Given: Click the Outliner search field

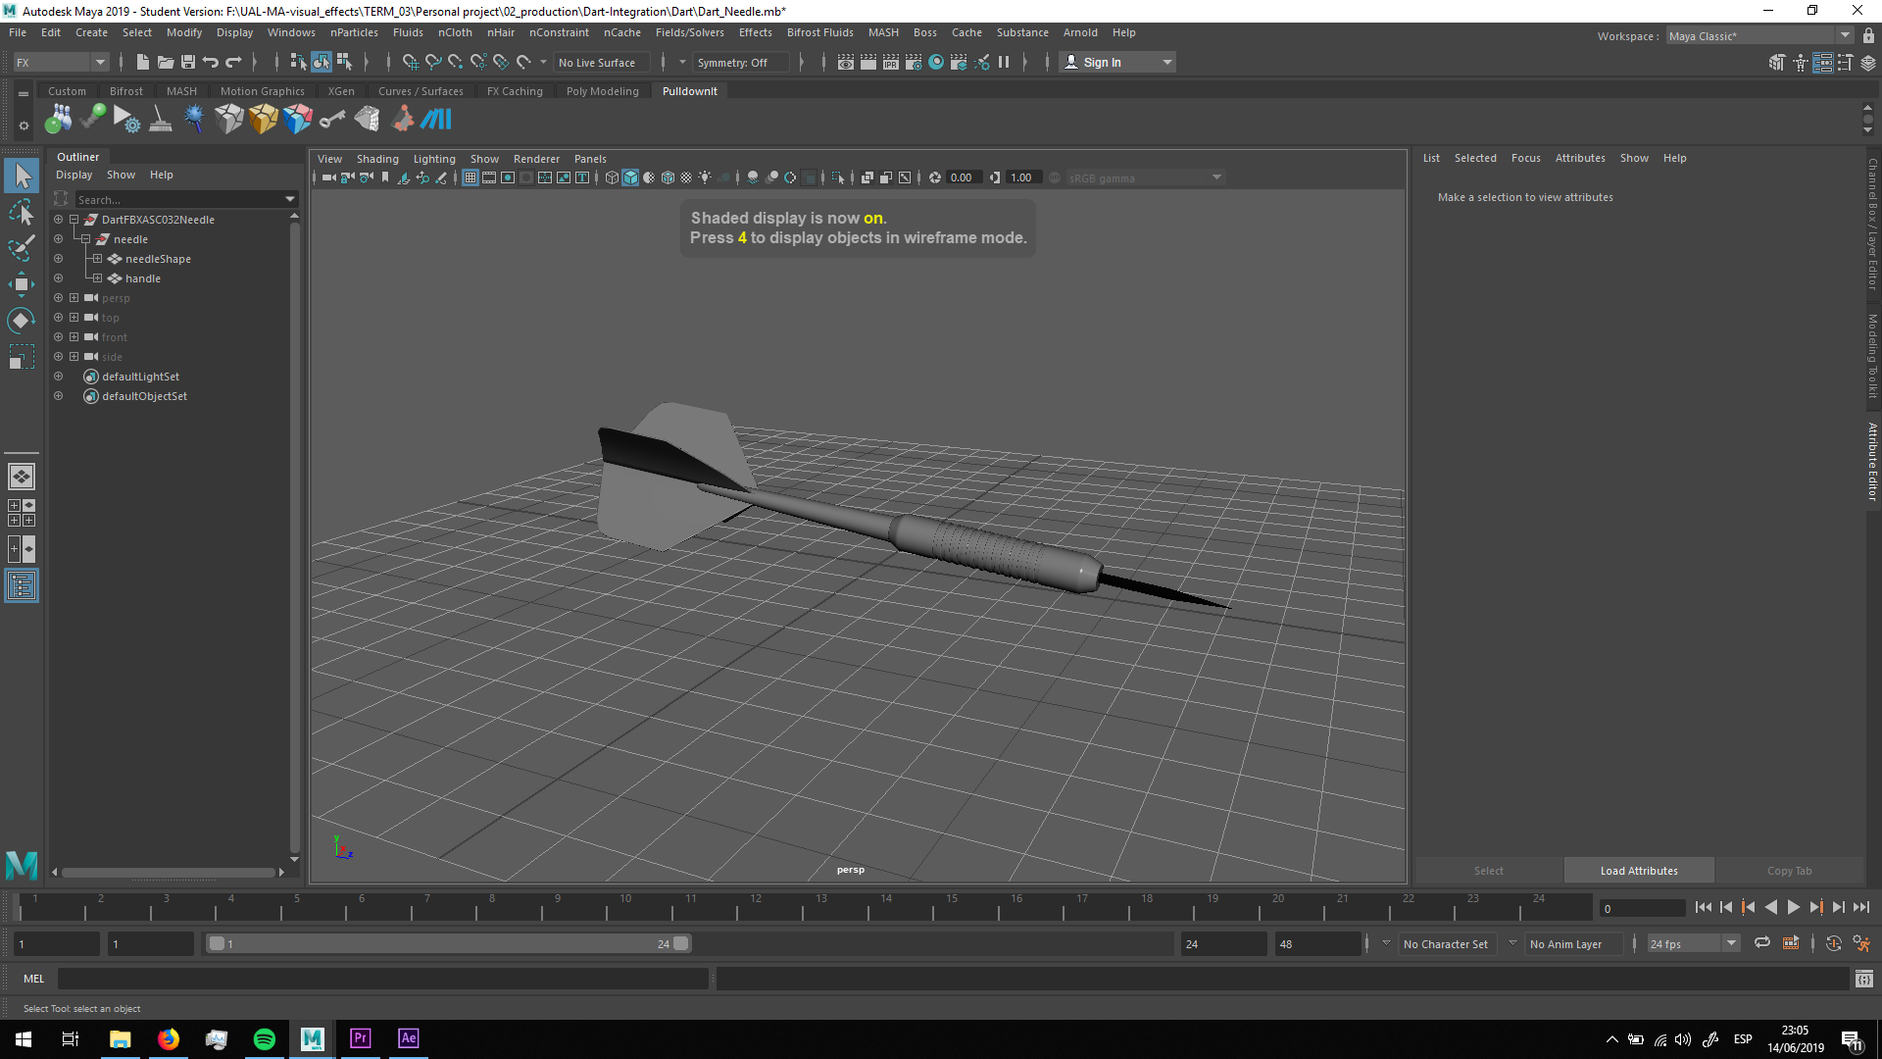Looking at the screenshot, I should (x=176, y=199).
